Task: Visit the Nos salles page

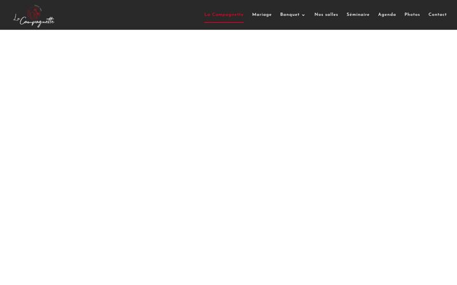Action: (x=326, y=15)
